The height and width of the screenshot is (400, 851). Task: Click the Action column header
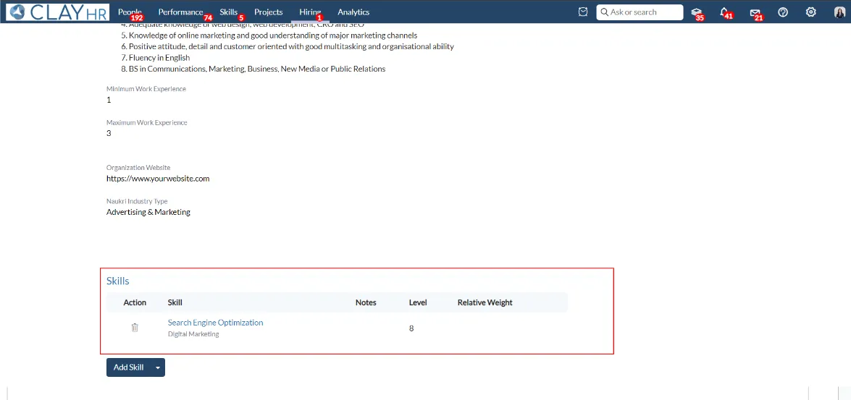pos(135,302)
